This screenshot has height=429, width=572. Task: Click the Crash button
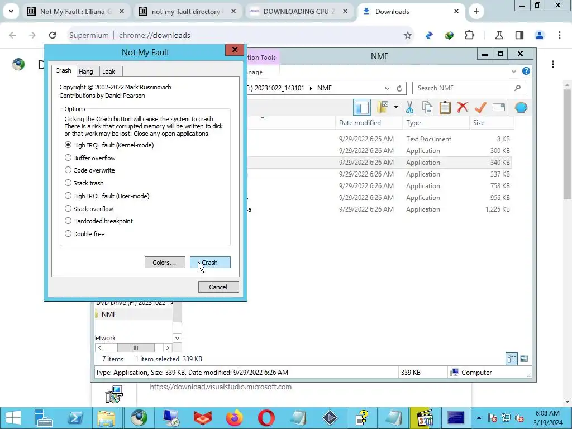210,263
